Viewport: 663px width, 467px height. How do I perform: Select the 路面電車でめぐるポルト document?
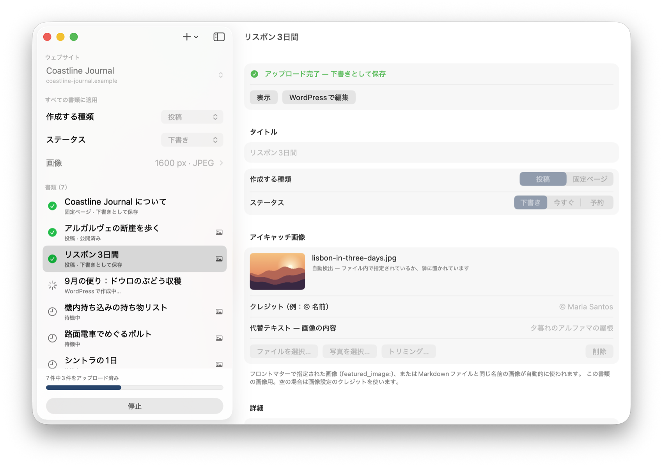tap(135, 338)
